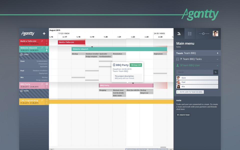Select the pencil edit icon on BBQ Party project
Viewport: 240px width, 150px height.
(x=42, y=84)
